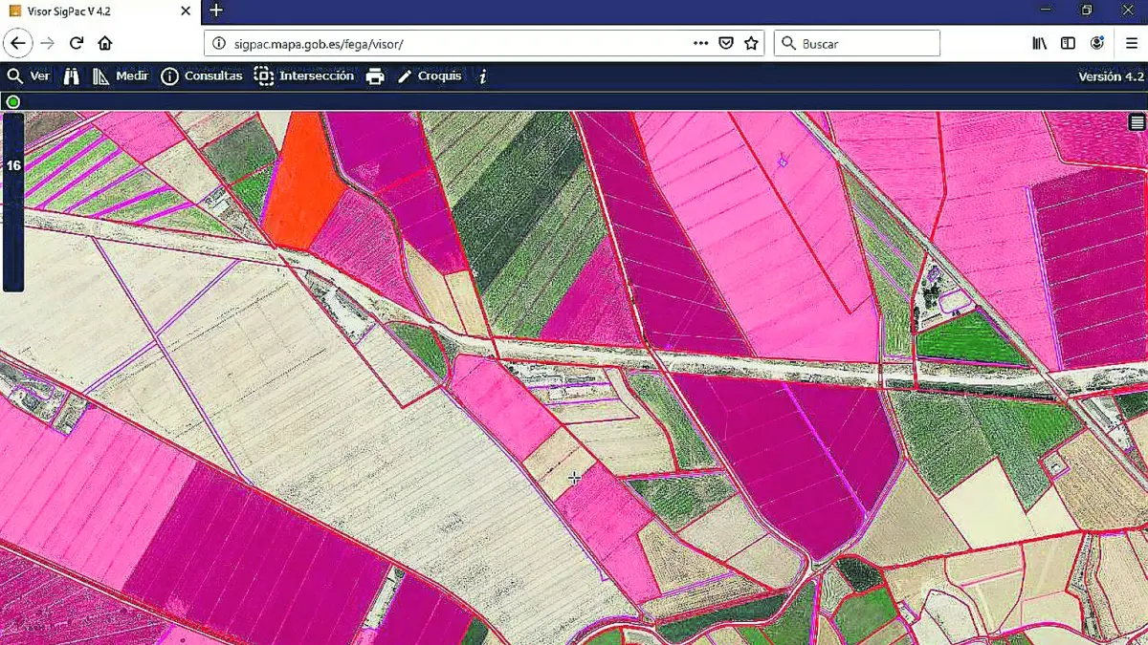Toggle the browser sidebar view
The width and height of the screenshot is (1148, 645).
1068,43
